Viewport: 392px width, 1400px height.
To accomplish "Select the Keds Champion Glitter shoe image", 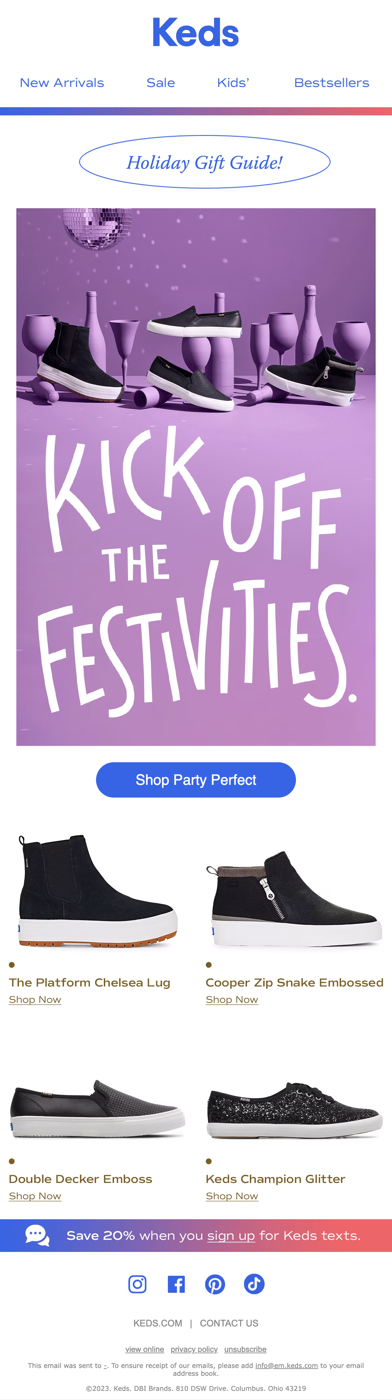I will (x=295, y=1109).
